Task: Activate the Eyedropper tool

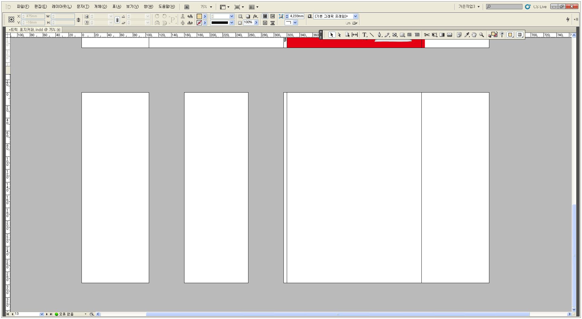Action: tap(467, 35)
